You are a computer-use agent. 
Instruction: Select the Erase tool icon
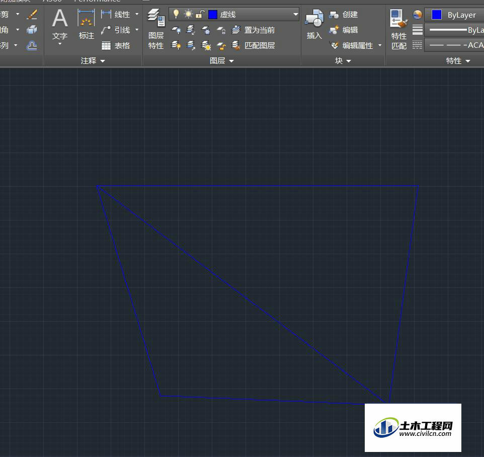(32, 14)
